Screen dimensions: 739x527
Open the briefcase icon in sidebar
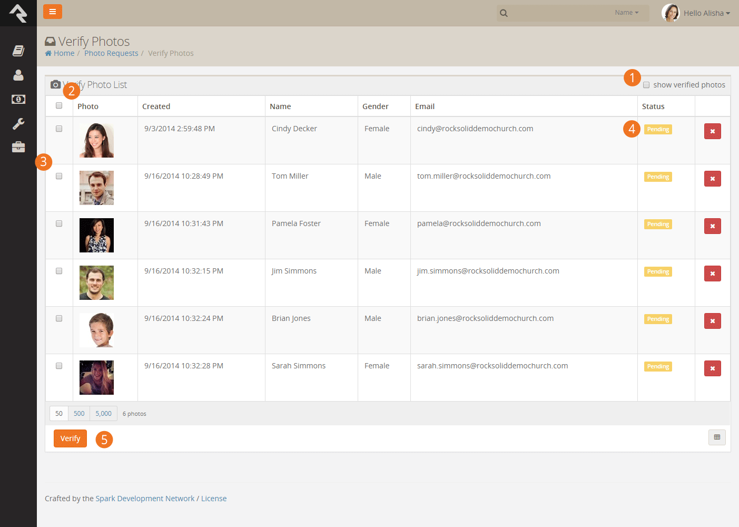[18, 147]
